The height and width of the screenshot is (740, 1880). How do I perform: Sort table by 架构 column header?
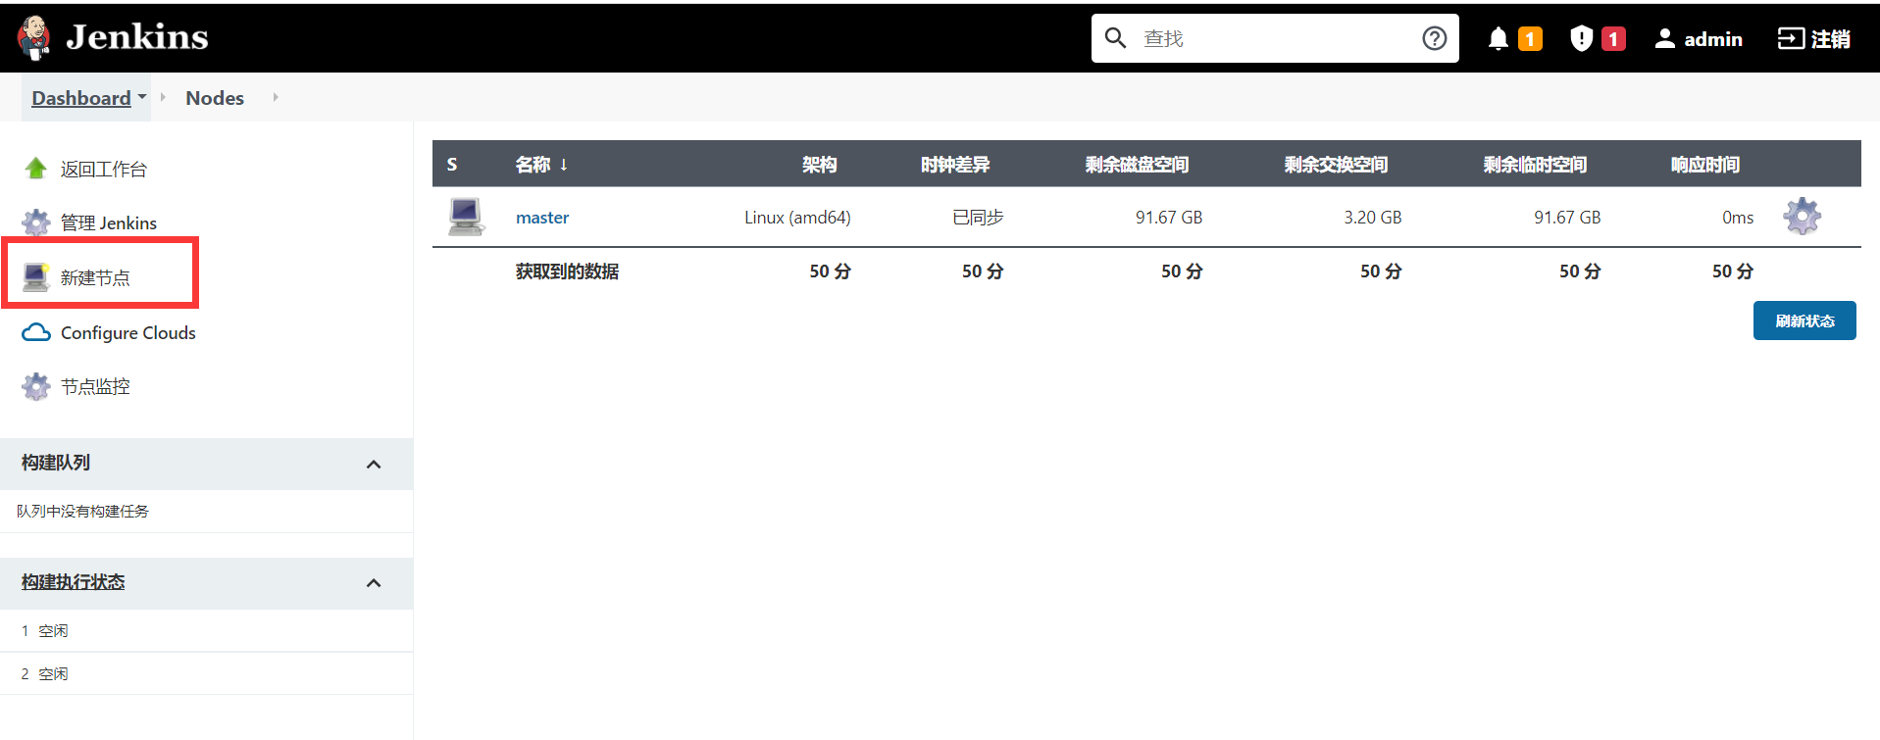(x=820, y=165)
